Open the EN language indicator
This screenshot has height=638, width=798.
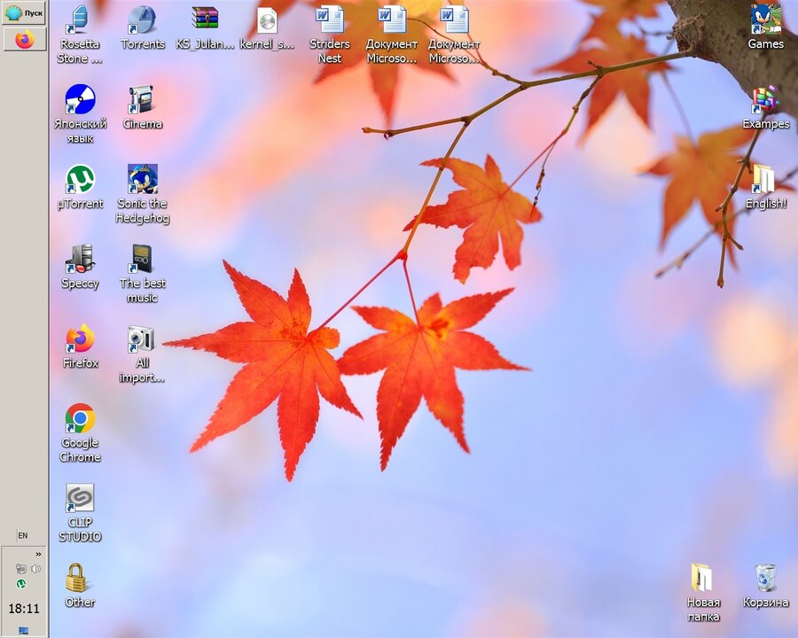[23, 536]
